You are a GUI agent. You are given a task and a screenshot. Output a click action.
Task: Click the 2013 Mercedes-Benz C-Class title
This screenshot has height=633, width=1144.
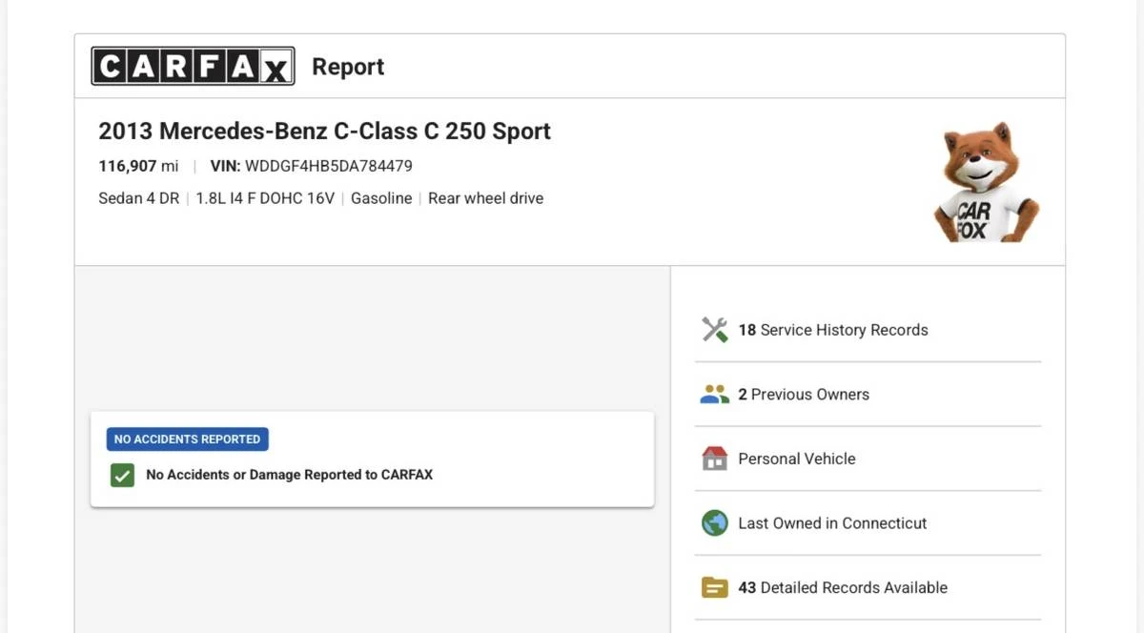click(x=325, y=132)
